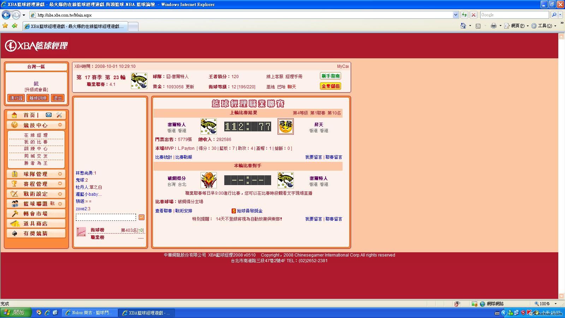This screenshot has height=318, width=565.
Task: Click the chat send arrow button
Action: 142,217
